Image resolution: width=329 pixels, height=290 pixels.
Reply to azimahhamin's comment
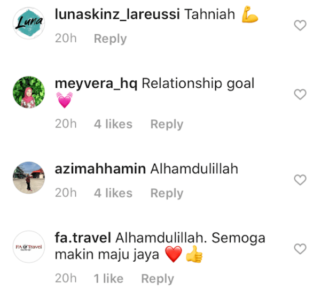click(167, 193)
